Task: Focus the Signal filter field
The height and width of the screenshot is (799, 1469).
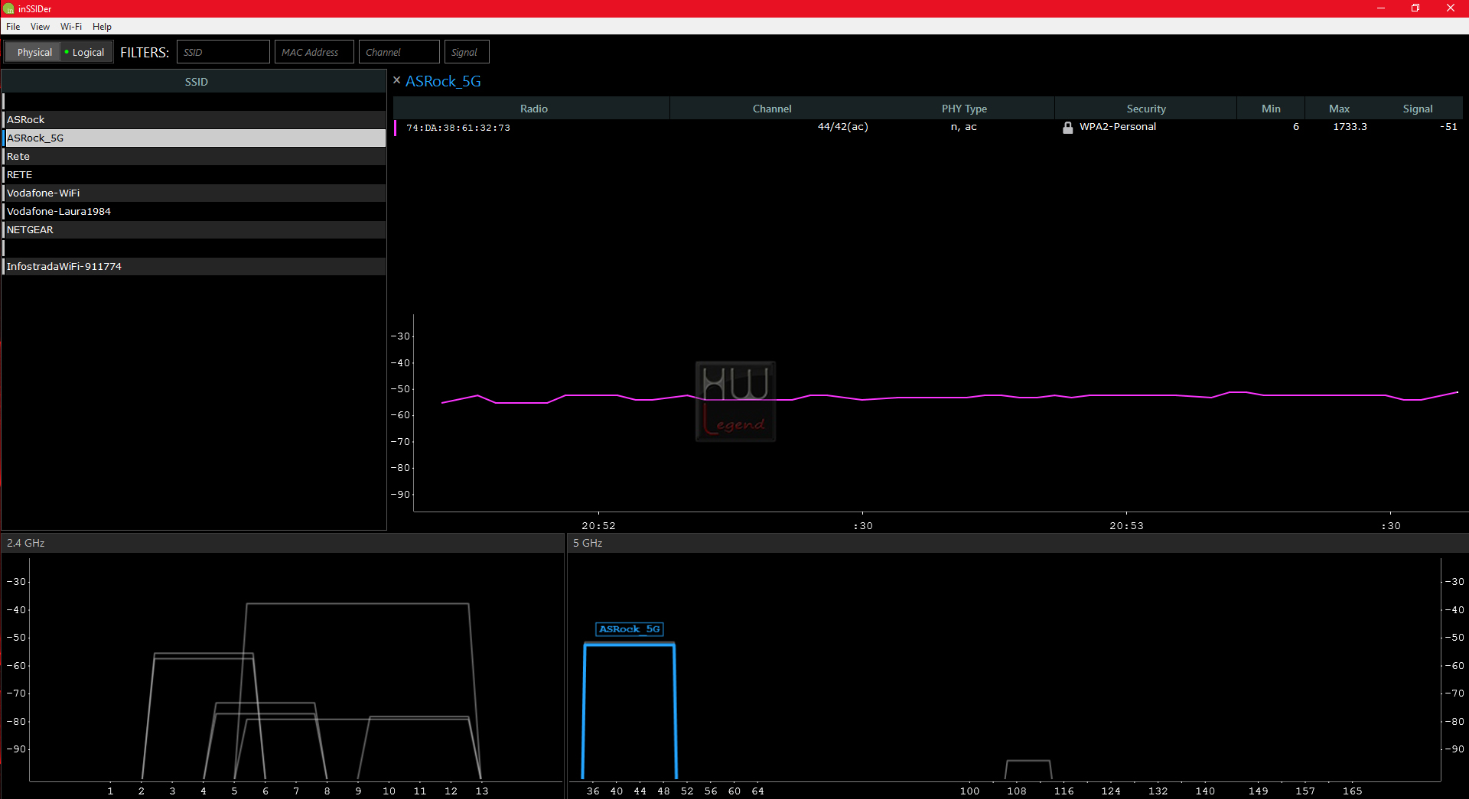Action: click(x=467, y=52)
